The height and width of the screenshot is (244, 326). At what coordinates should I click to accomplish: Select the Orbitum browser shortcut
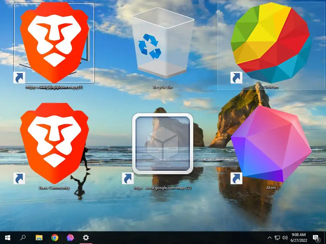[x=271, y=43]
